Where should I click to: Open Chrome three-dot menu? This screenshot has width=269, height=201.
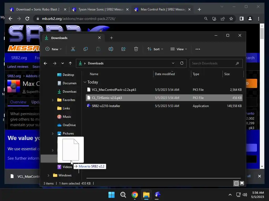click(258, 19)
